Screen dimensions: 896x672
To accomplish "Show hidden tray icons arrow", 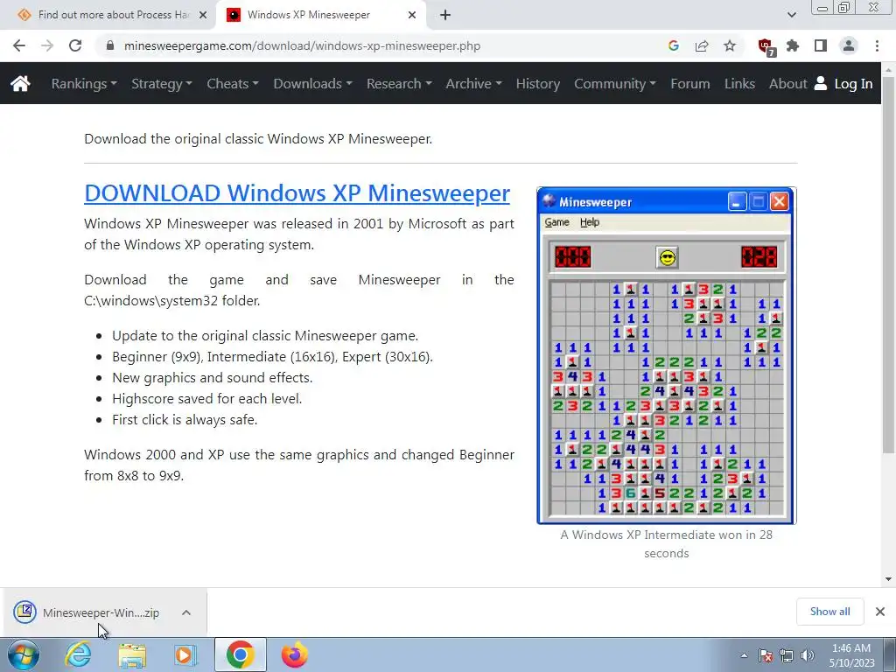I will click(x=744, y=655).
